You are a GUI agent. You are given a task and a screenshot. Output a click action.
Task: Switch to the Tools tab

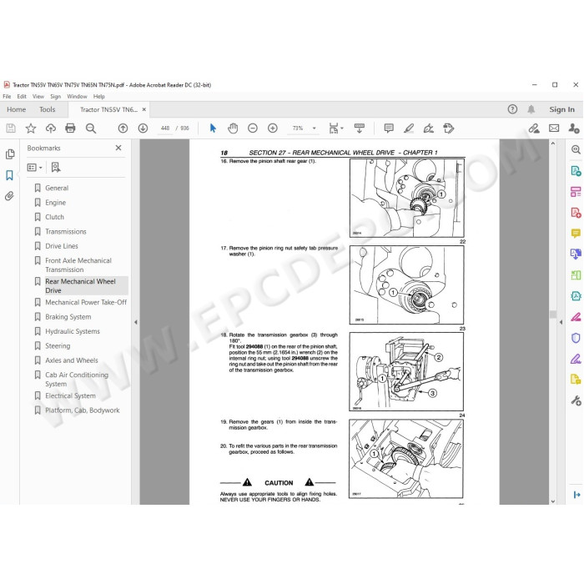coord(48,109)
